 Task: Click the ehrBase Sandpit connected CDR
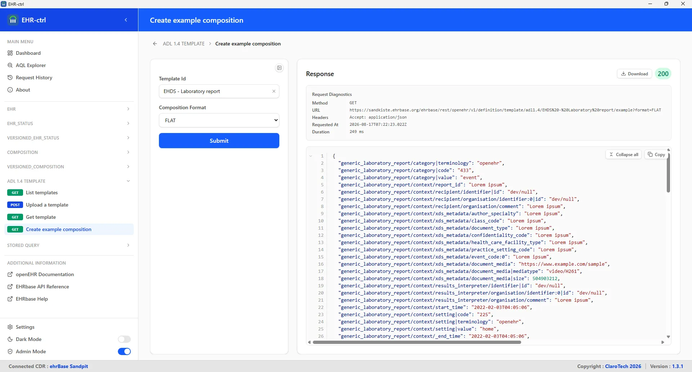(69, 366)
